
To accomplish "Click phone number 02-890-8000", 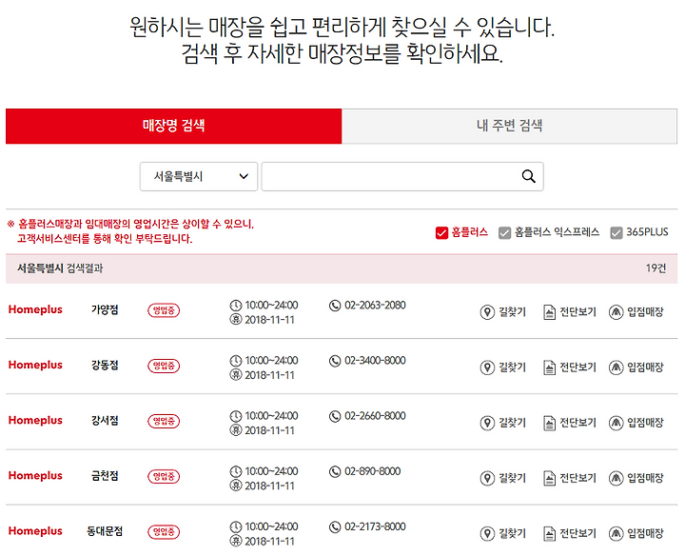I will [373, 471].
